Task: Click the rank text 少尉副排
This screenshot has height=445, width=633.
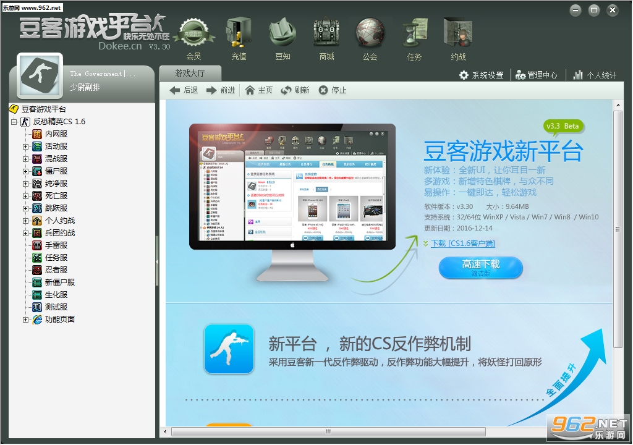Action: (x=85, y=87)
